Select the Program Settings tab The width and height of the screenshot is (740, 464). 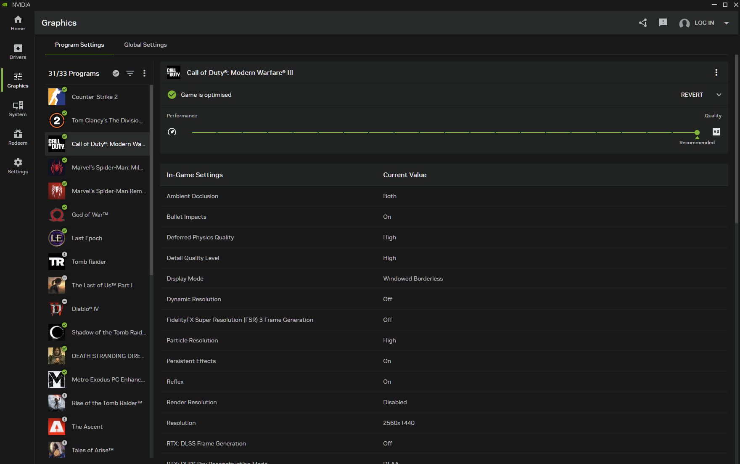point(79,45)
